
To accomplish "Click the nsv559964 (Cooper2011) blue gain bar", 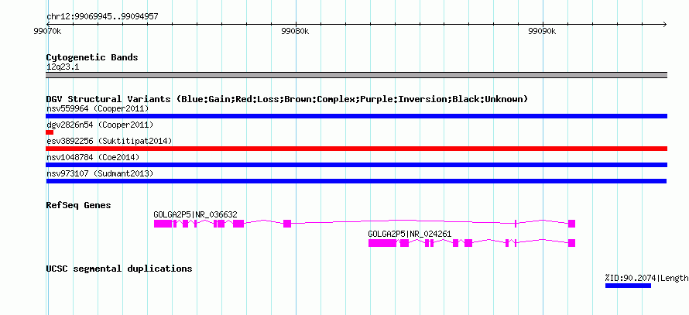I will tap(356, 116).
